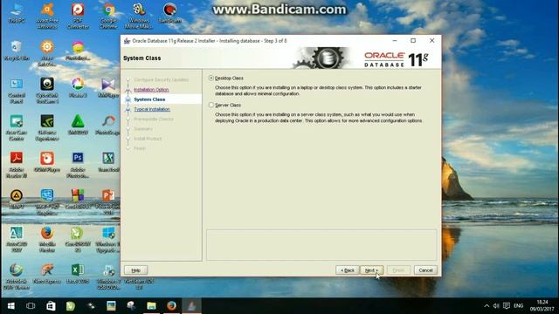
Task: Click the empty message box at installer bottom
Action: tap(321, 245)
